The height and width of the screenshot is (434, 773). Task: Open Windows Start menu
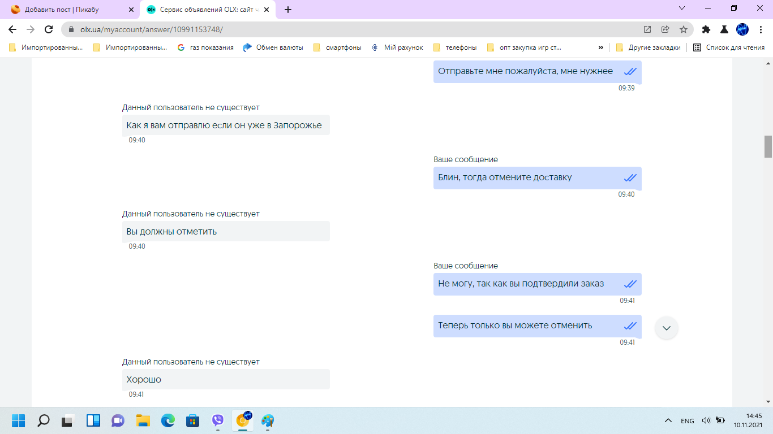click(x=19, y=420)
